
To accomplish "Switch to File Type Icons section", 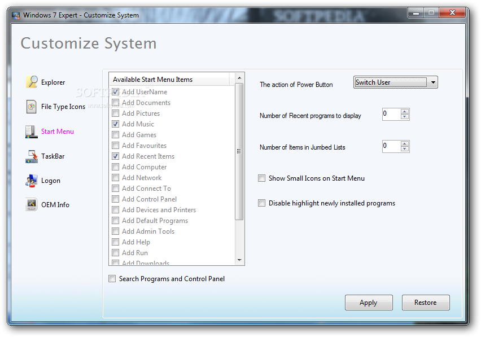I will (63, 107).
